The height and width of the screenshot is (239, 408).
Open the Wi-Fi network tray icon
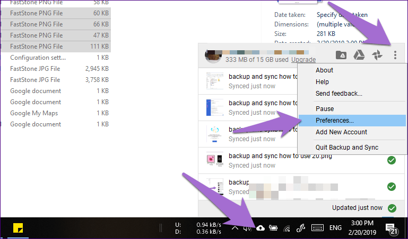pos(287,228)
